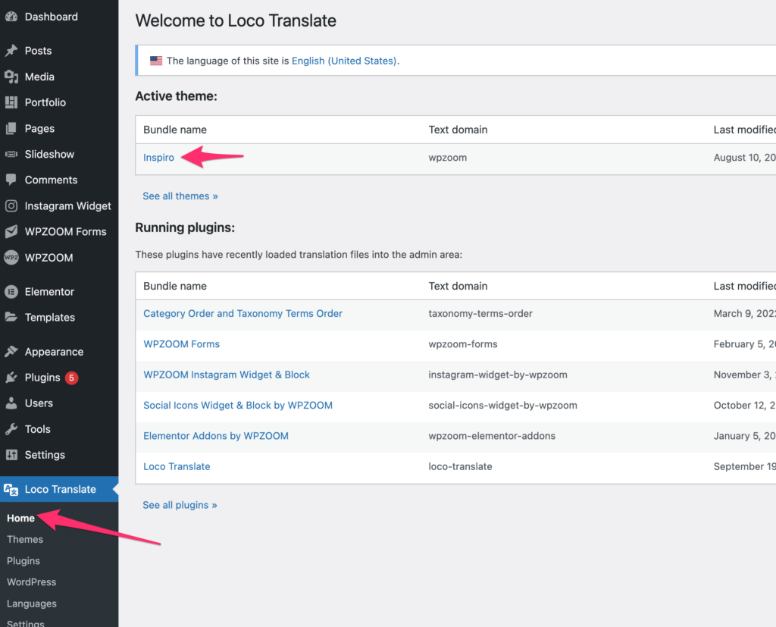Select the Loco Translate menu label
Image resolution: width=776 pixels, height=627 pixels.
[x=61, y=489]
